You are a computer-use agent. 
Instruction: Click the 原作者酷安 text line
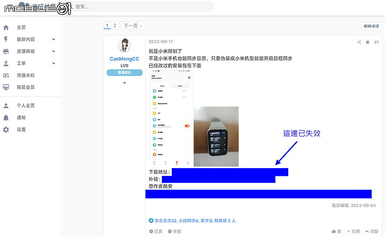coord(160,186)
